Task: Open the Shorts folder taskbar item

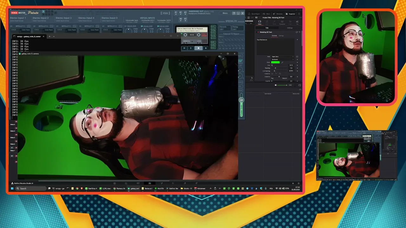Action: click(187, 188)
